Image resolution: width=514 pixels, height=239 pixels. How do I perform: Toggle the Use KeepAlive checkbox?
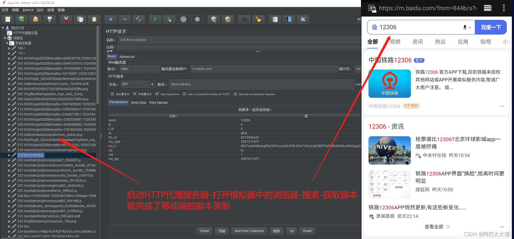click(x=157, y=94)
